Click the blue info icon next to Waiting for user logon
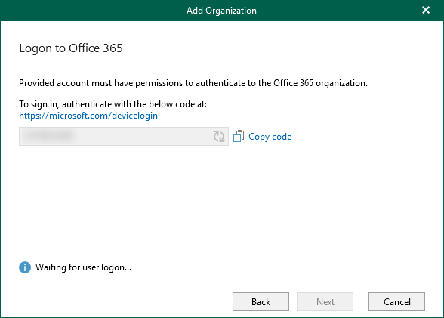444x318 pixels. (25, 267)
